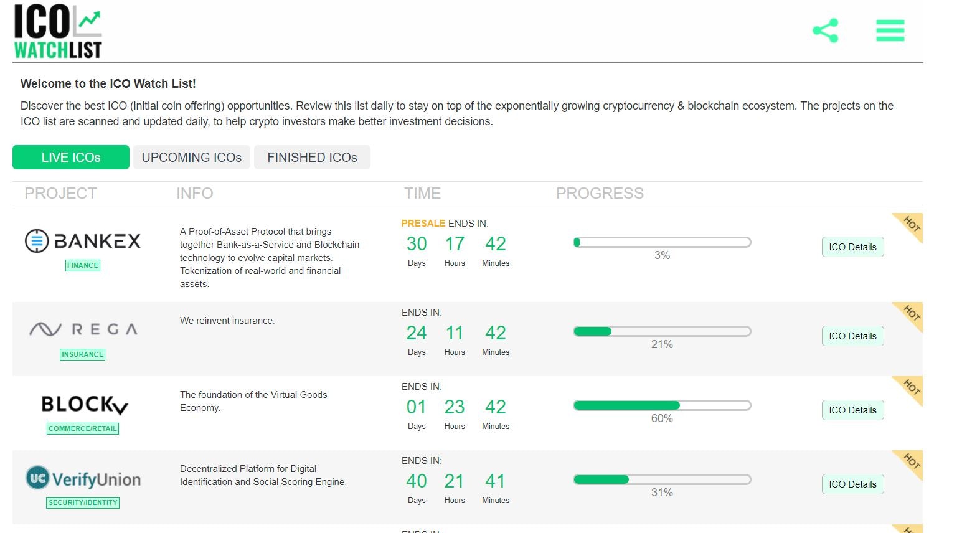The height and width of the screenshot is (533, 967).
Task: Select the BLOCKv project logo
Action: 84,405
